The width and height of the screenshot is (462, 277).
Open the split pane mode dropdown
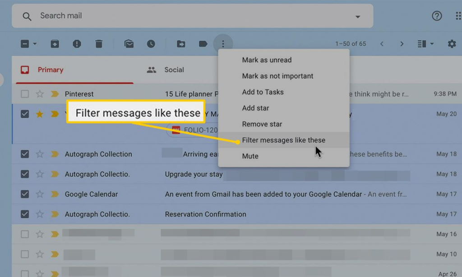[431, 44]
